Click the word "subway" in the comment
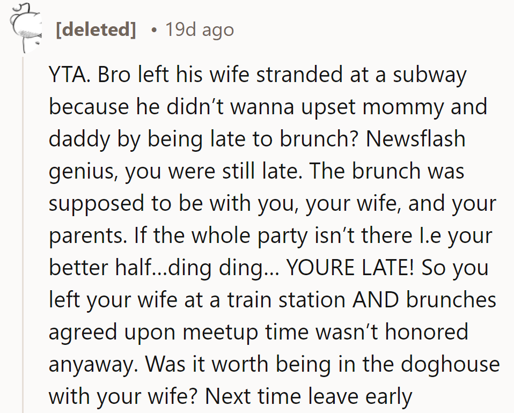 pyautogui.click(x=429, y=75)
